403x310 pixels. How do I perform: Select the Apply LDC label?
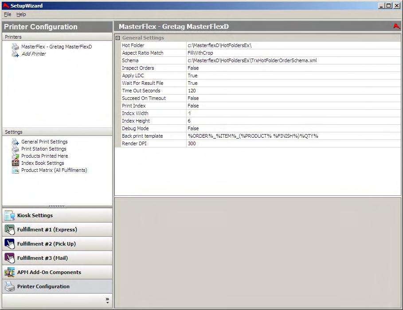pyautogui.click(x=133, y=76)
